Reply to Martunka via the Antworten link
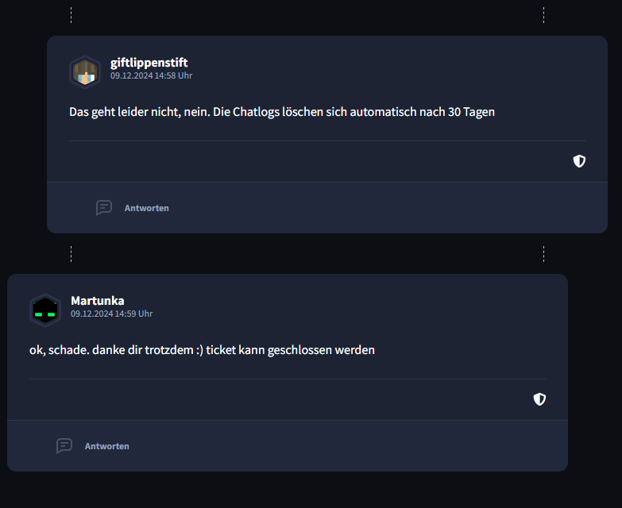 click(107, 446)
